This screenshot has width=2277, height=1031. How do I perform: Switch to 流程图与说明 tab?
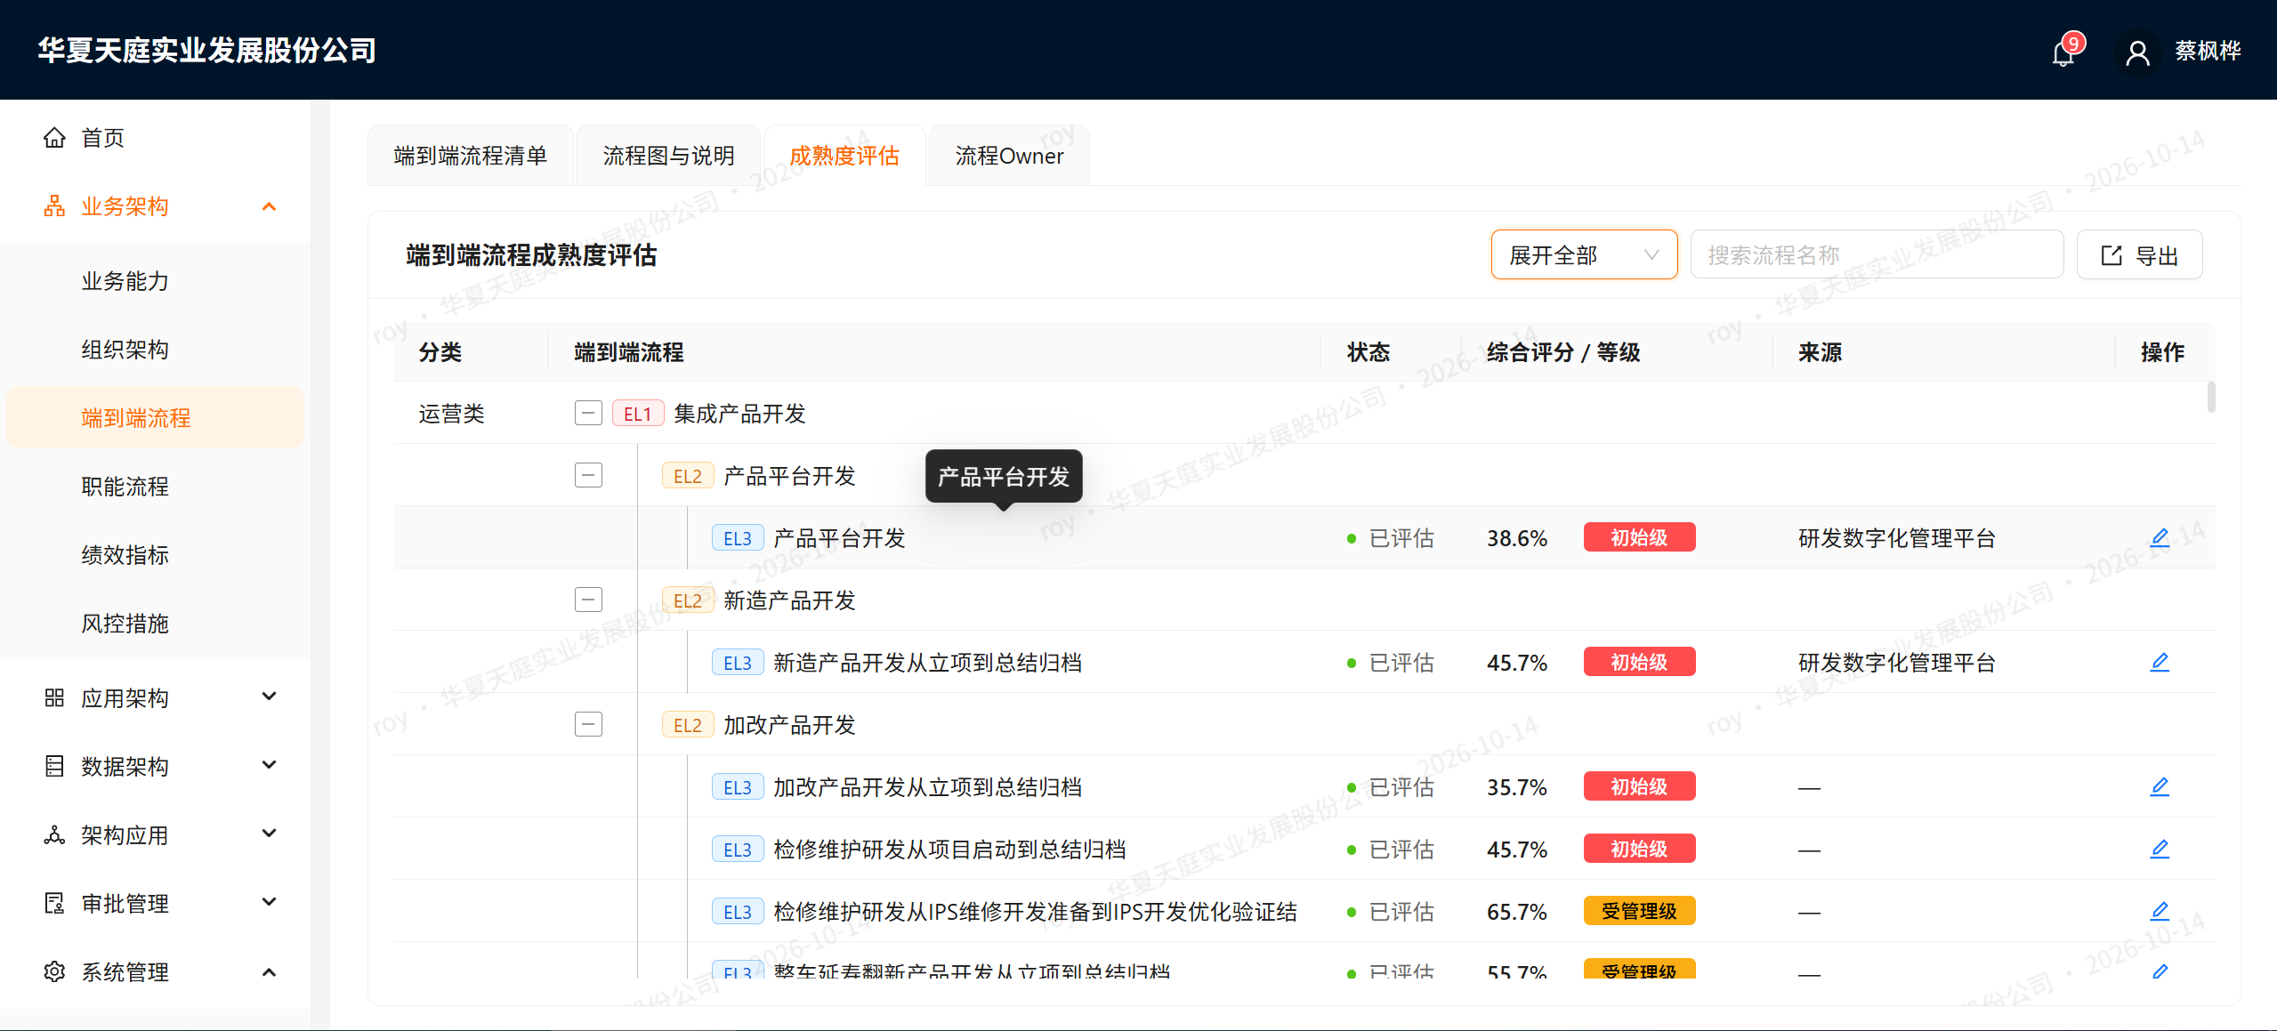tap(668, 156)
